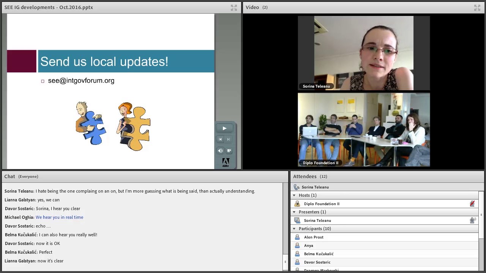Collapse the Hosts group

[x=294, y=195]
